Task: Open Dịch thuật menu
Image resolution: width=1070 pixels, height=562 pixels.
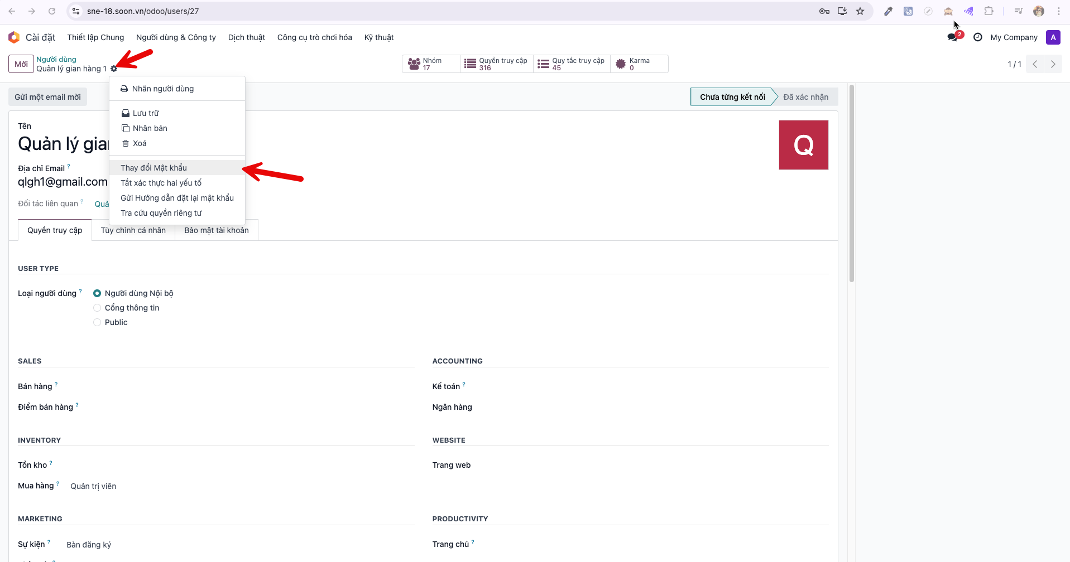Action: point(247,37)
